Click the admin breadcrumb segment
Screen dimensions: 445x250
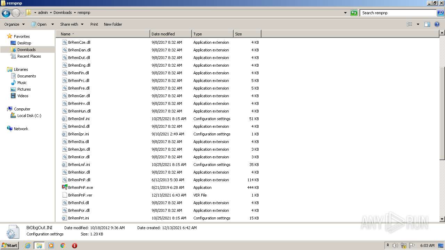coord(43,12)
